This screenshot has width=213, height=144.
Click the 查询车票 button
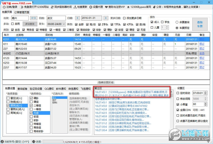click(x=200, y=24)
